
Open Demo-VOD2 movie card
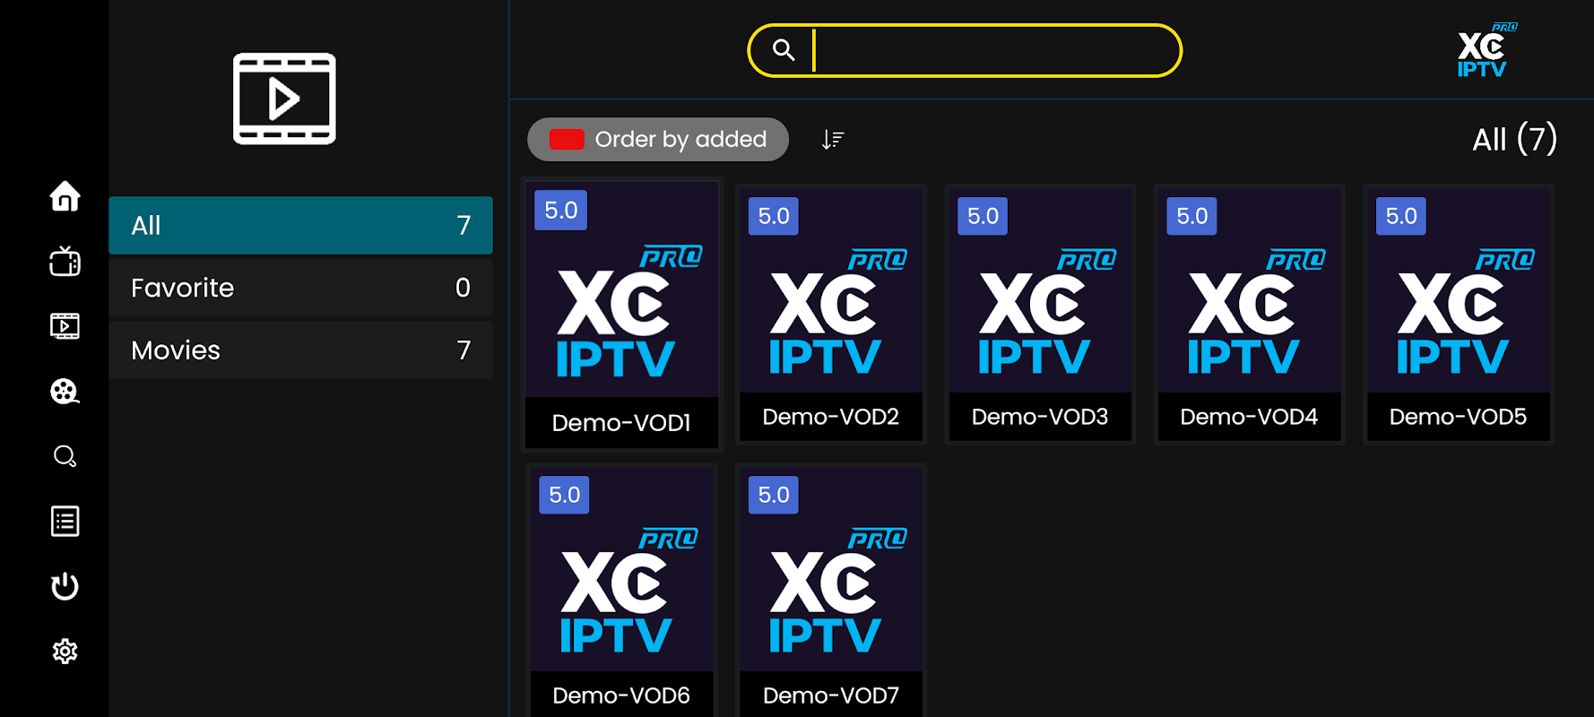coord(830,315)
